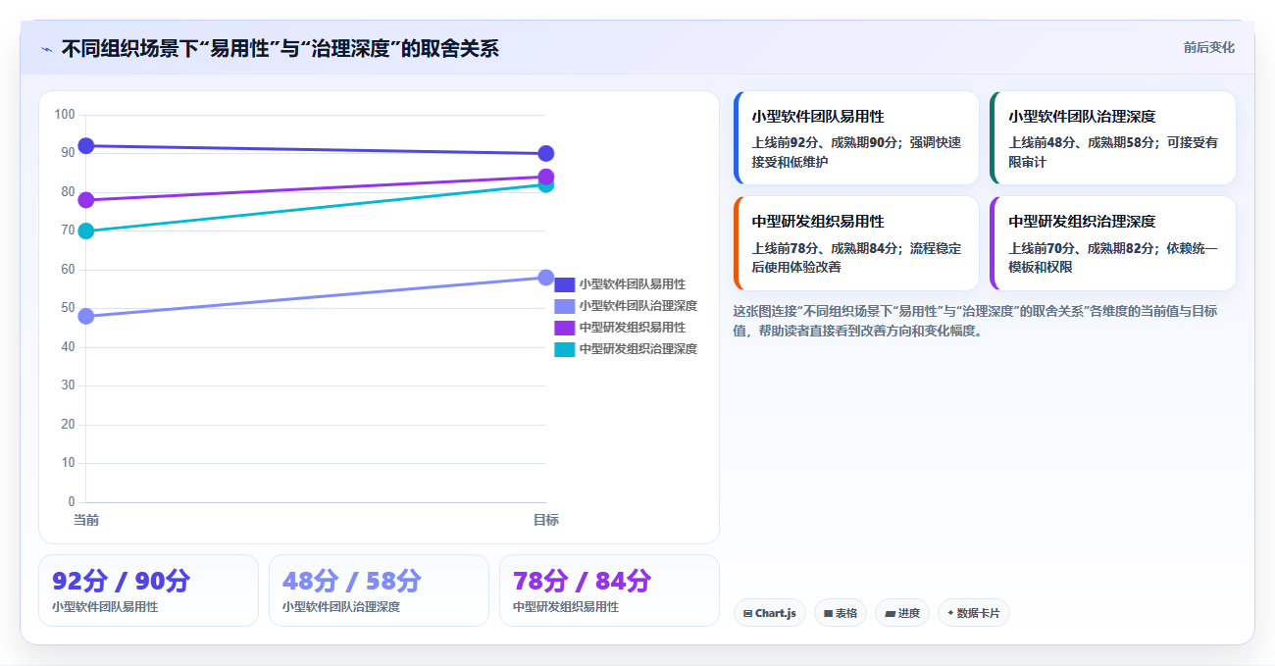Click the light blue legend color swatch
The width and height of the screenshot is (1275, 666).
[x=565, y=306]
